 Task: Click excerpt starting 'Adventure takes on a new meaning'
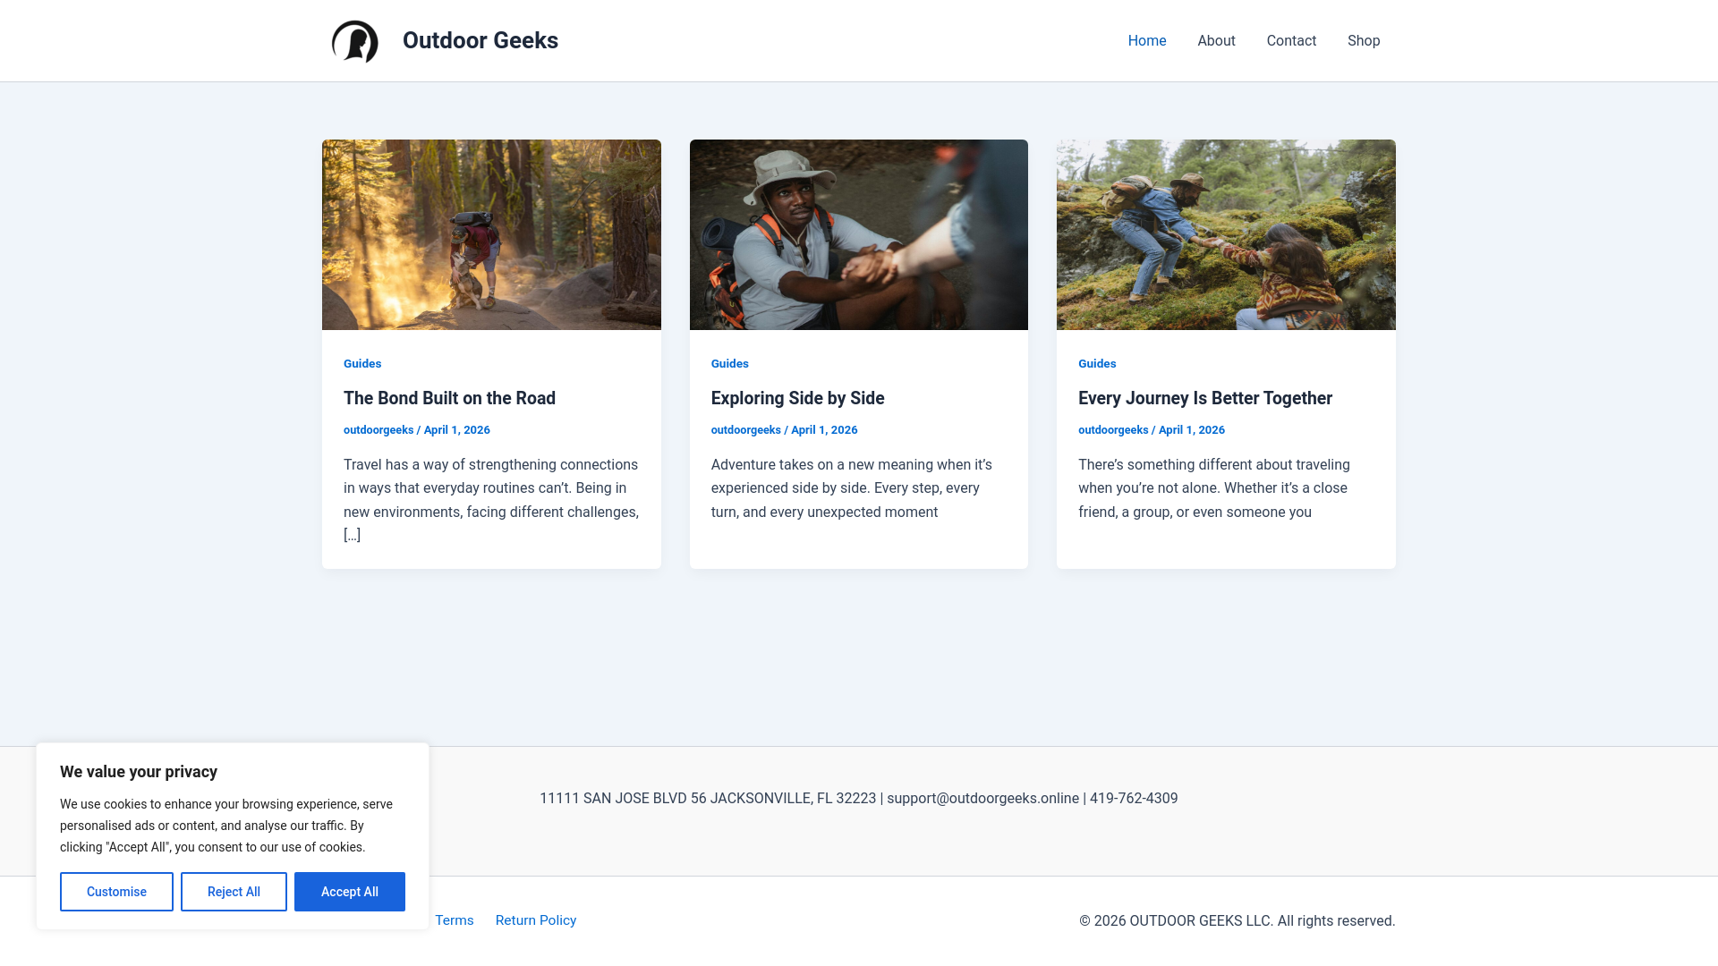[x=852, y=488]
